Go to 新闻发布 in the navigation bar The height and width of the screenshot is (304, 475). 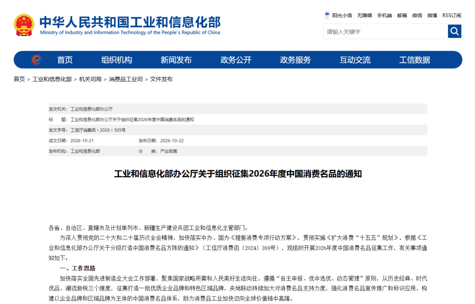tap(176, 60)
